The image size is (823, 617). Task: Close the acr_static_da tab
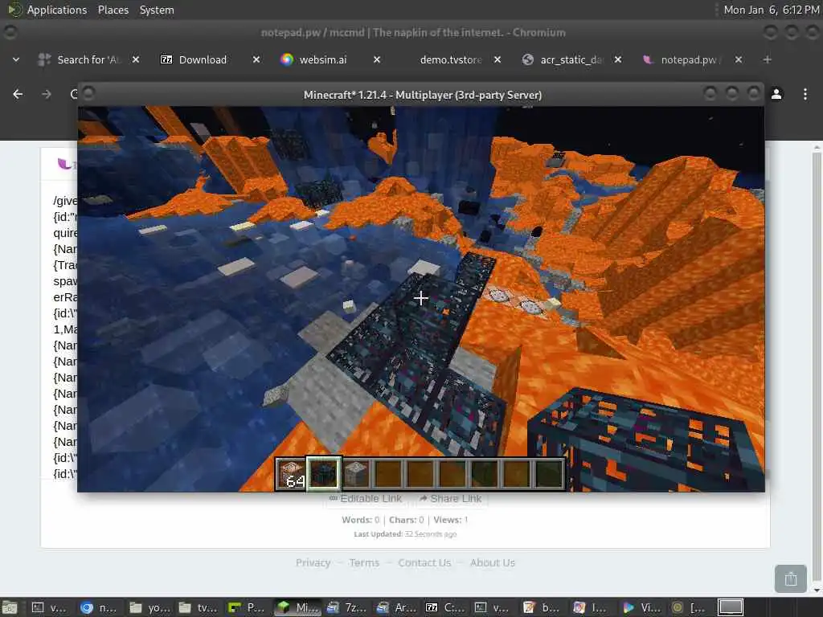(x=618, y=59)
